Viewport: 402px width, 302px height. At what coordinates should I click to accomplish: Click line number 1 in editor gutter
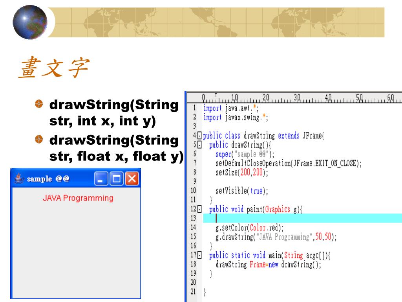[194, 108]
